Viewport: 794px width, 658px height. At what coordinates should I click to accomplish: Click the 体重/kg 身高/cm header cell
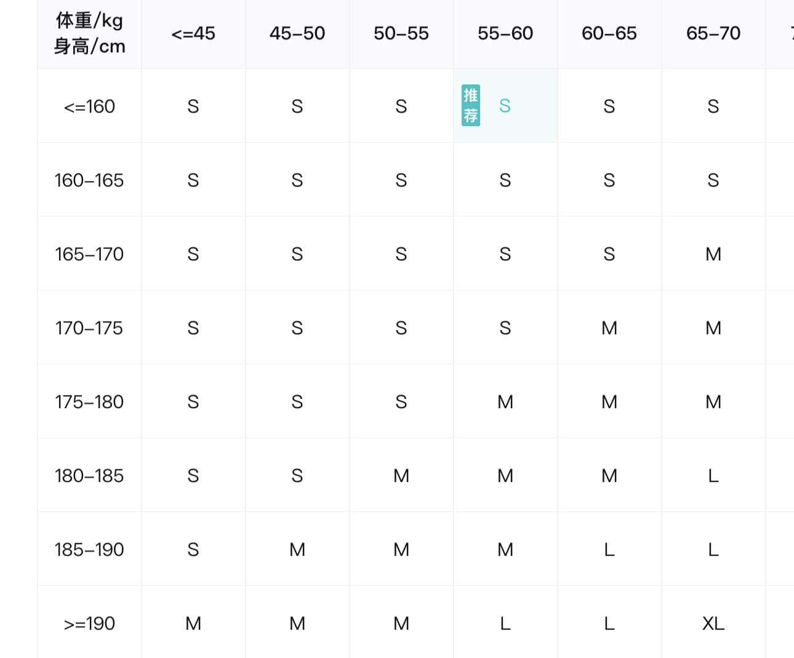pos(89,34)
